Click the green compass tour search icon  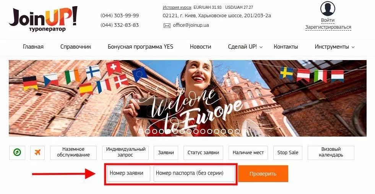(17, 153)
